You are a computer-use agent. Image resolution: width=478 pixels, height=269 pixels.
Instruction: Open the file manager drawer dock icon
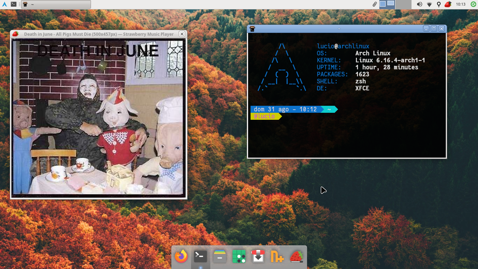(x=220, y=256)
